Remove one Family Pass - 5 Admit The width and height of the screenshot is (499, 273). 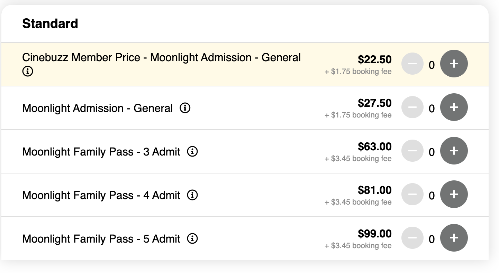pos(412,238)
